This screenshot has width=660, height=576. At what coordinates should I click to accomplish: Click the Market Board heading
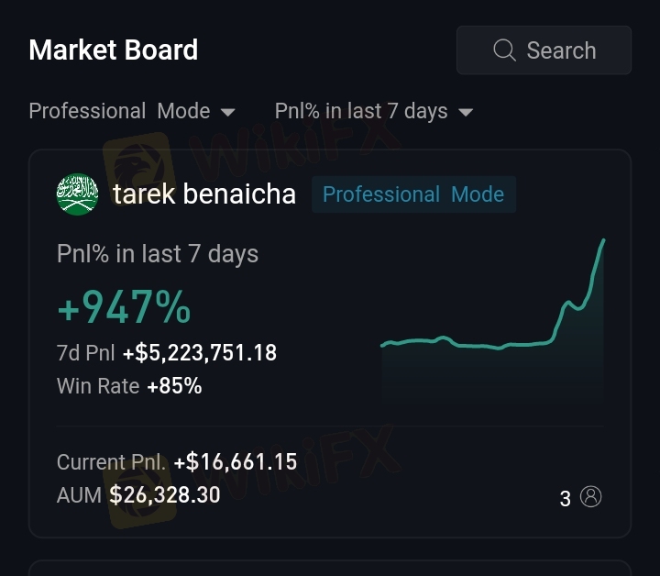[114, 50]
